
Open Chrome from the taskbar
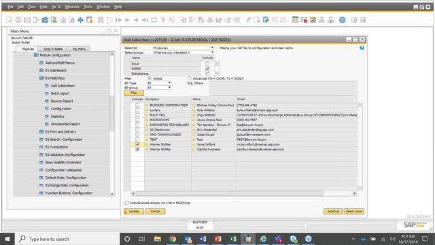coord(173,239)
